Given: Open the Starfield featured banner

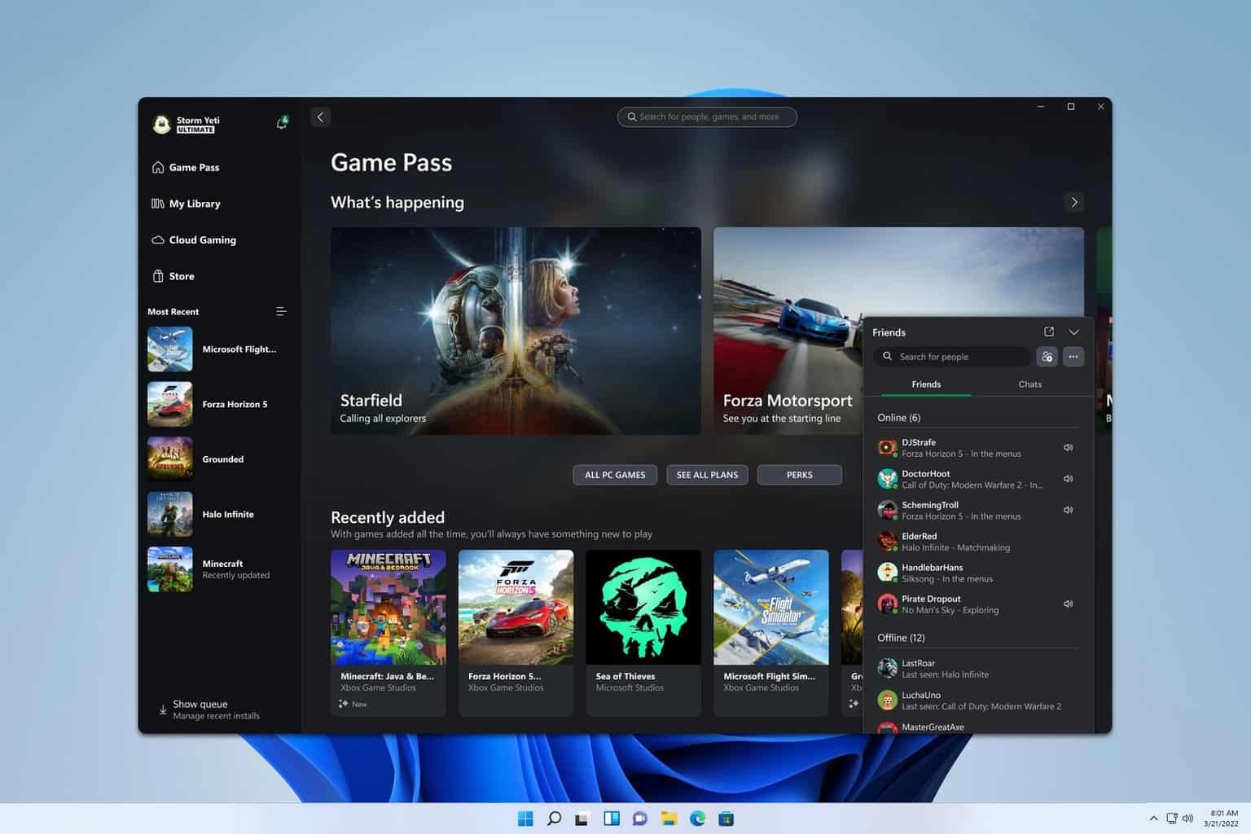Looking at the screenshot, I should pos(516,331).
